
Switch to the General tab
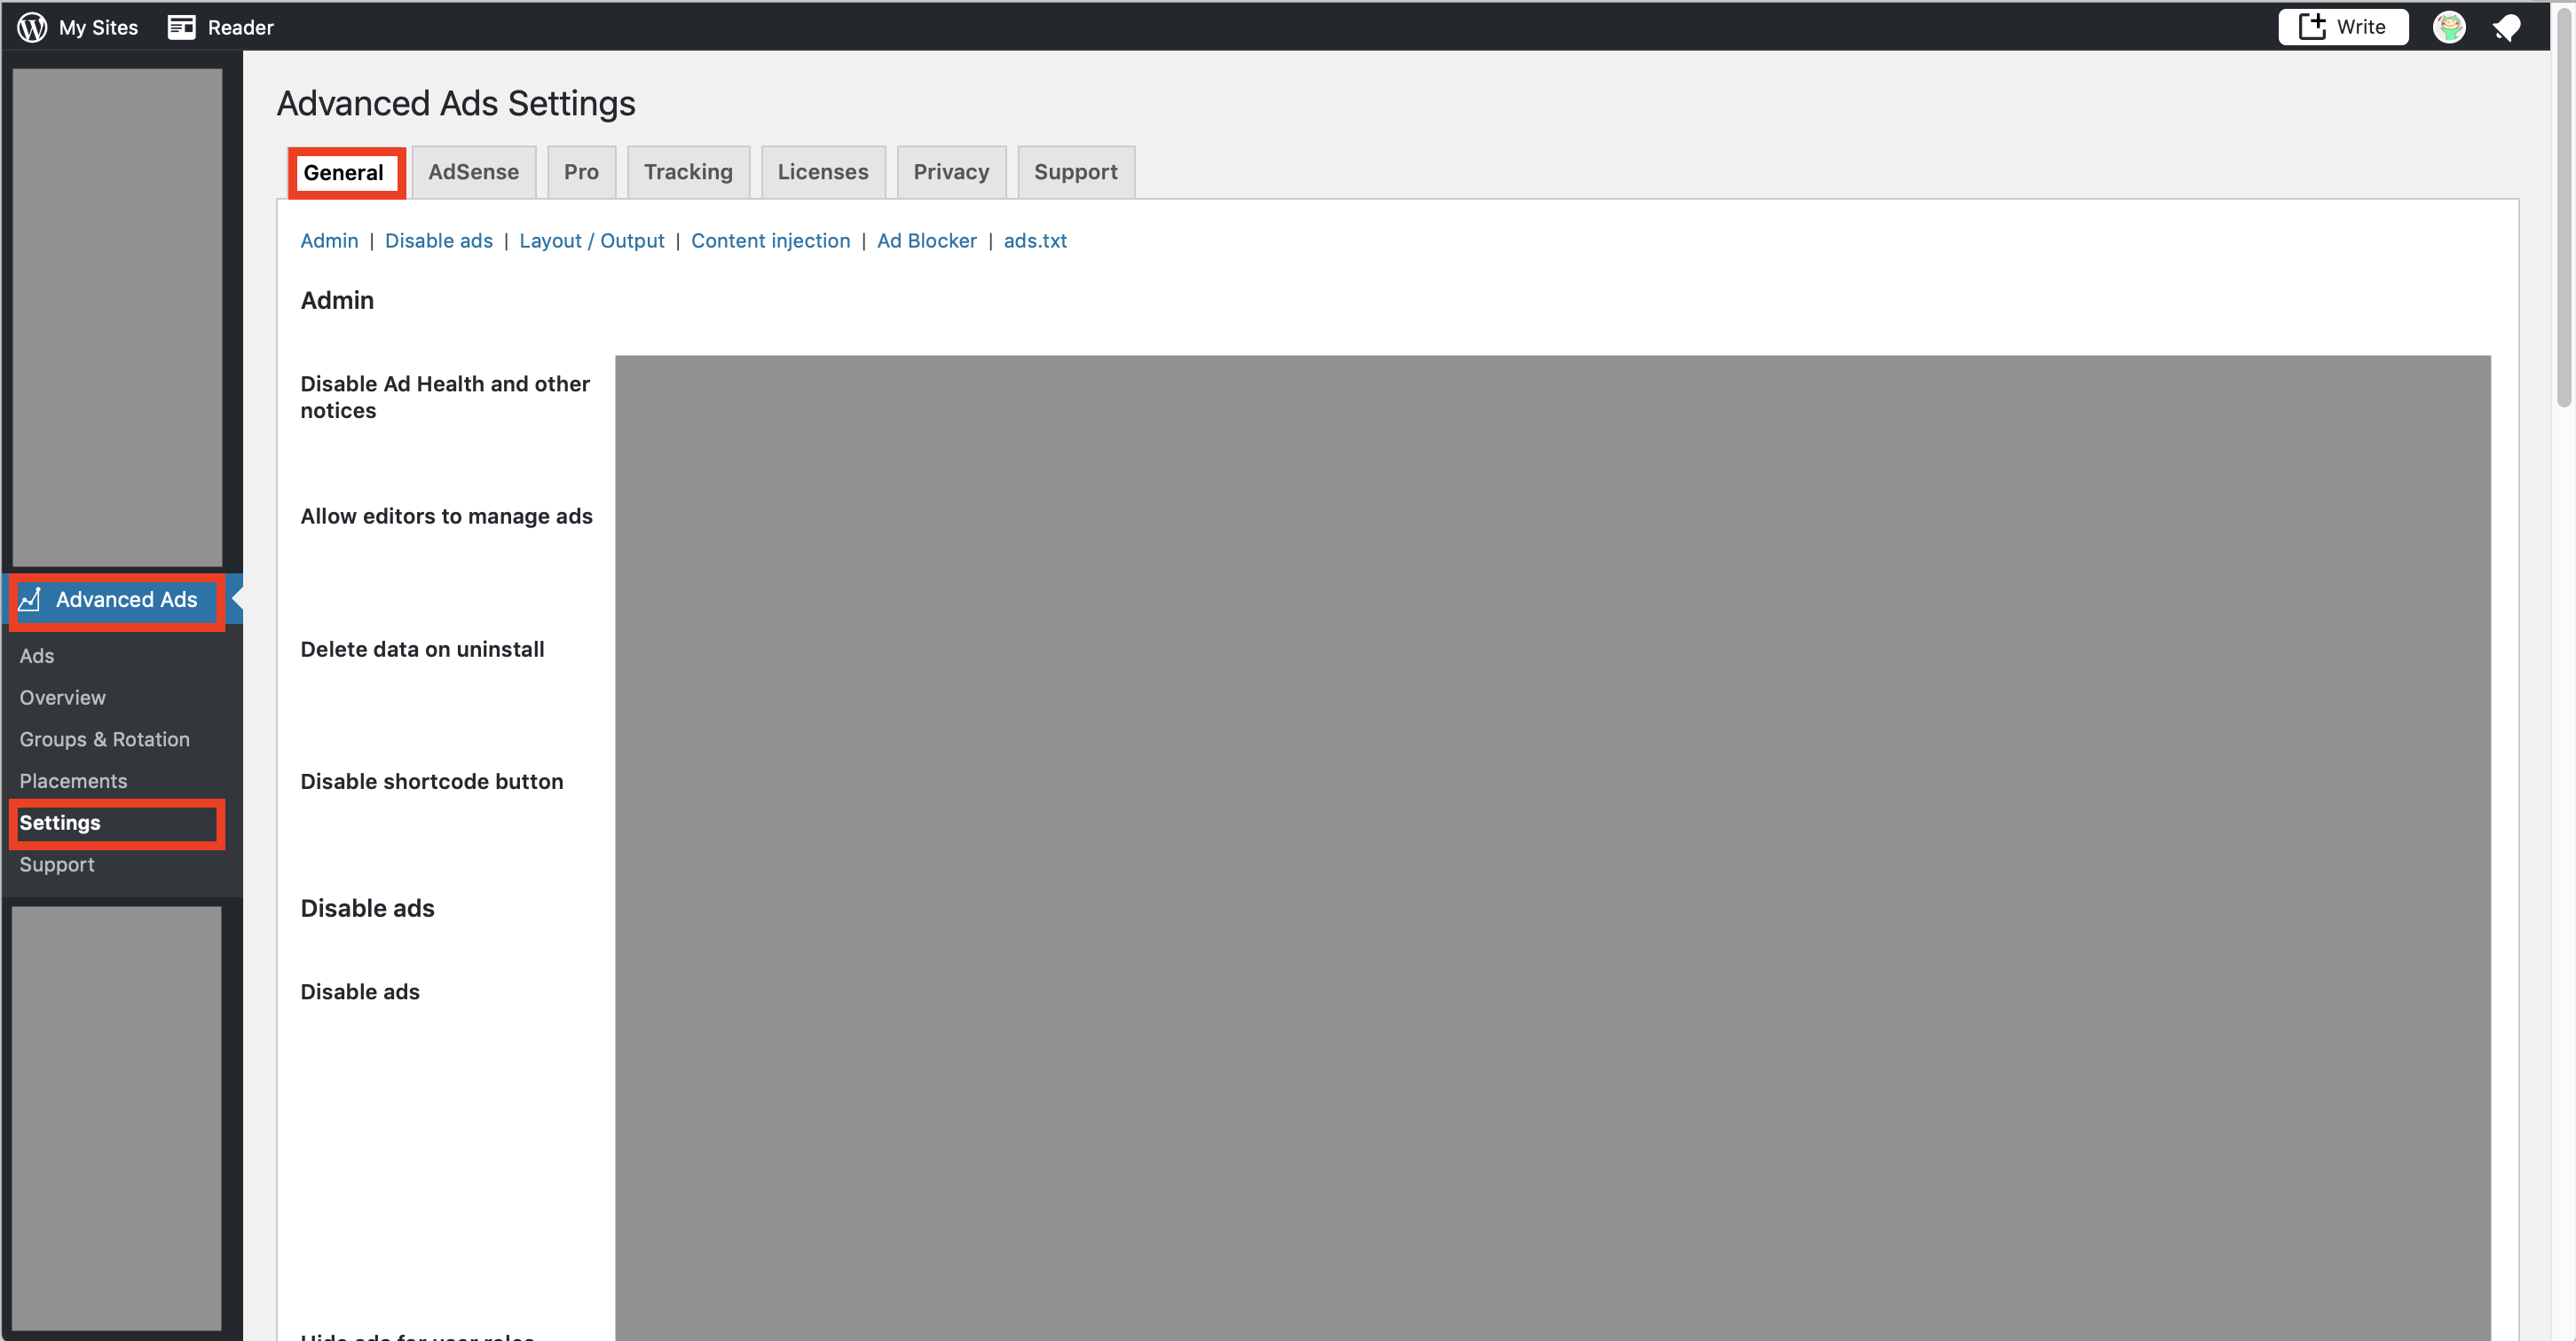point(344,172)
